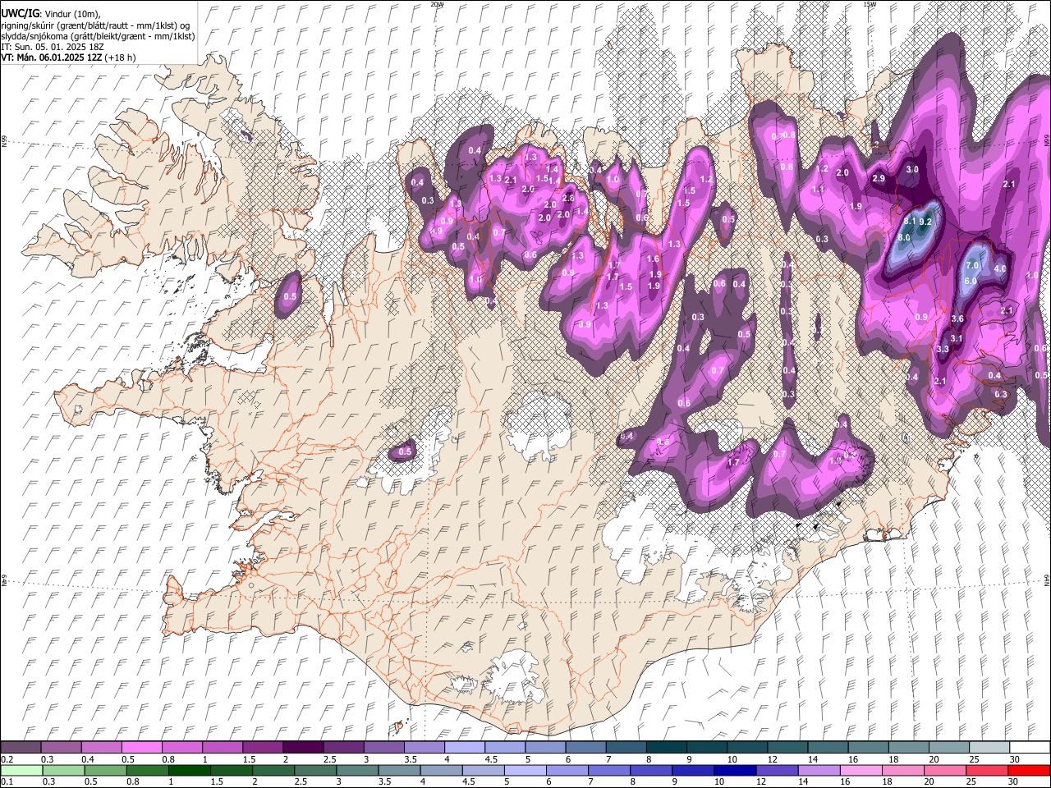Select the 15W longitude label
The width and height of the screenshot is (1051, 788).
pos(870,4)
